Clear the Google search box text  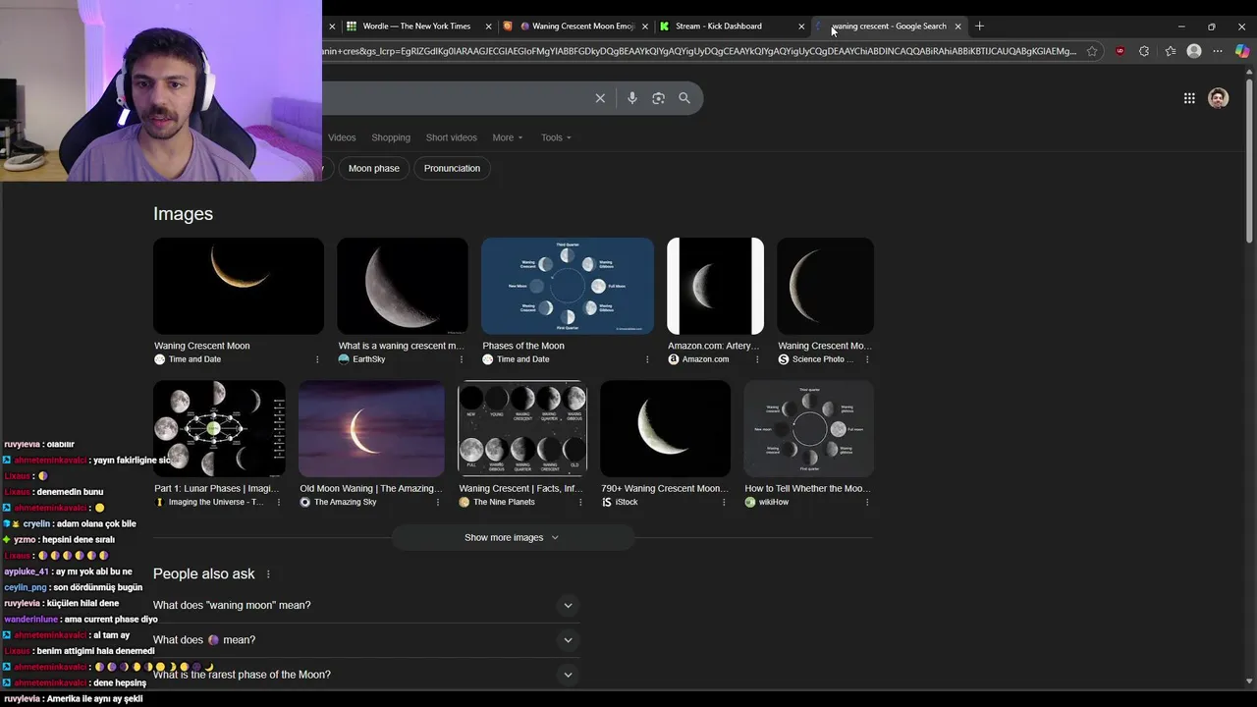pyautogui.click(x=600, y=98)
